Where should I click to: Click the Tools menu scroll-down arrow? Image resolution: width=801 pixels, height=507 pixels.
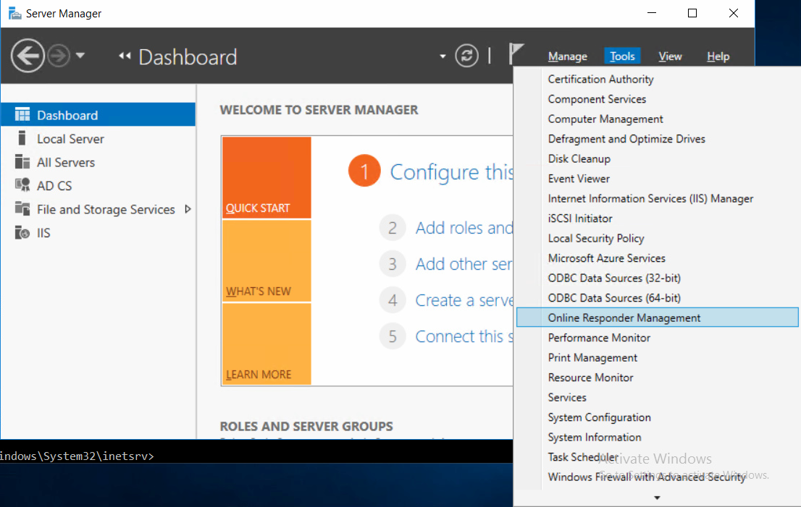coord(657,498)
